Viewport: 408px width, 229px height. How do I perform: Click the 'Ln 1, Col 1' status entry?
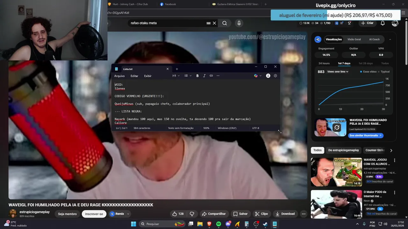122,128
